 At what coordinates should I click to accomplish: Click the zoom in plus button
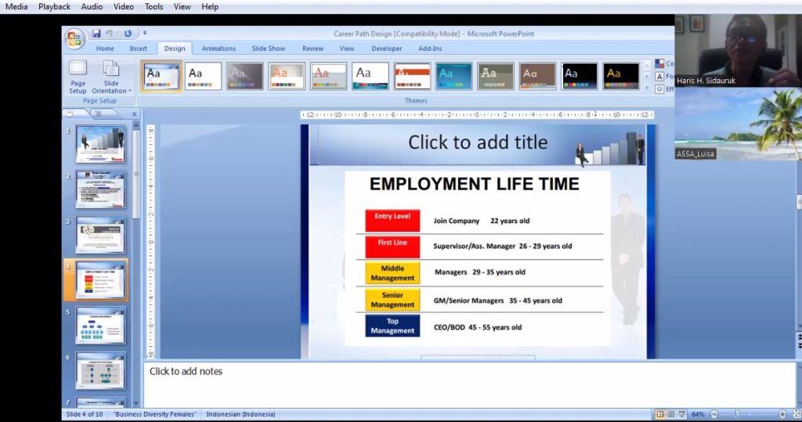coord(782,414)
